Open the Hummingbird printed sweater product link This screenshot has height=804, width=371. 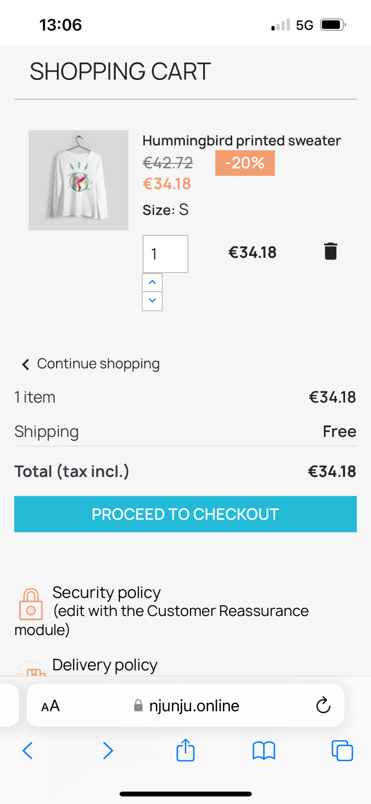pyautogui.click(x=241, y=141)
